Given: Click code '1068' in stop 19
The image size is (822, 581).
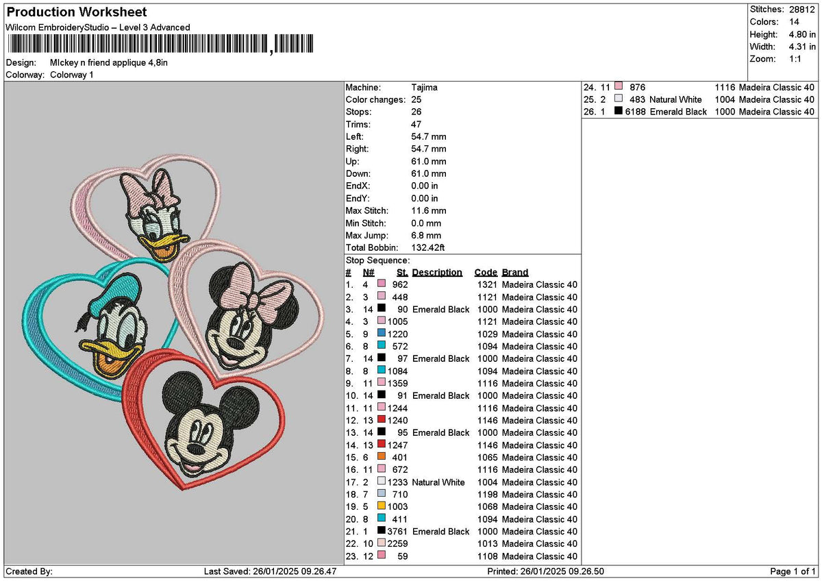Looking at the screenshot, I should [486, 506].
